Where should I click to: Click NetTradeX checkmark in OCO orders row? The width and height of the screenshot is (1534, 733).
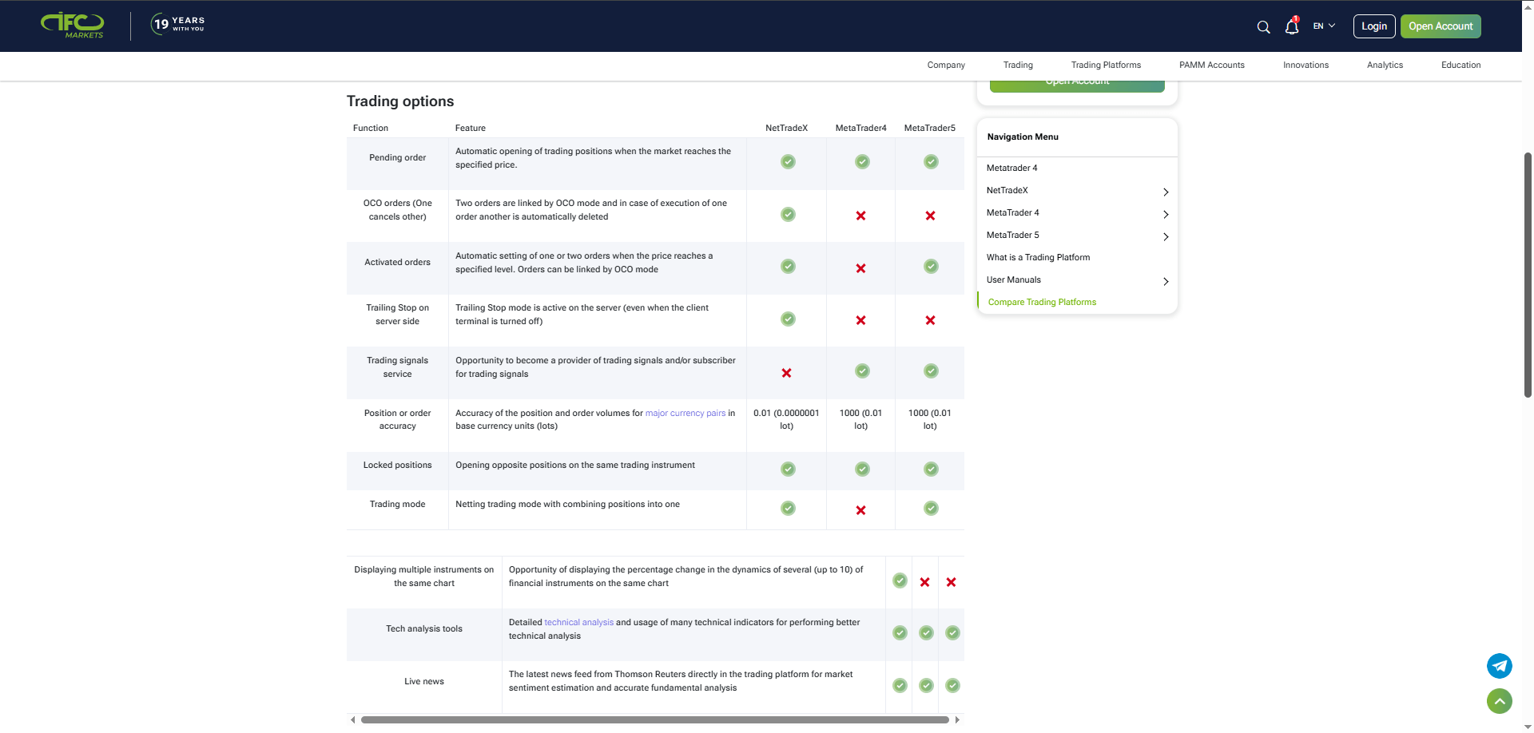[x=788, y=215]
